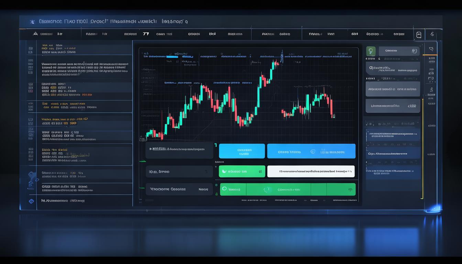Screen dimensions: 462x264
Task: Select the 'Sooico' item in the top menu row
Action: (372, 34)
